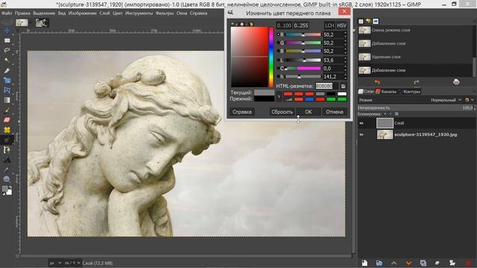Select the Free Select lasso tool
The image size is (477, 268).
point(7,51)
